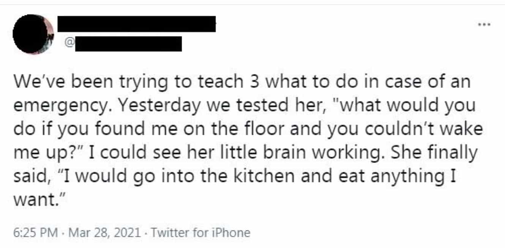
Task: Open the Twitter for iPhone source link
Action: (201, 232)
